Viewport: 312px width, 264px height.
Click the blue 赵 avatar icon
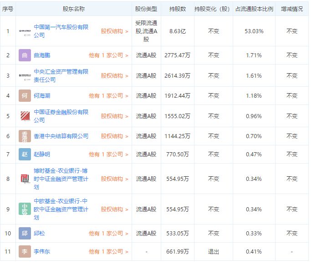point(25,154)
